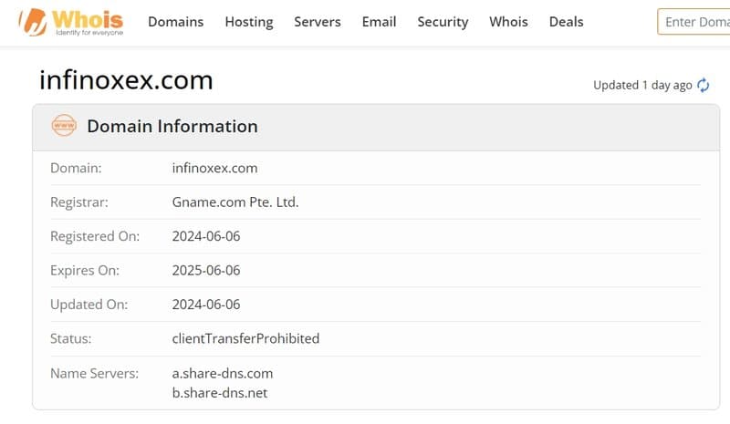Click the Updated 1 day ago text
This screenshot has width=730, height=424.
tap(642, 85)
